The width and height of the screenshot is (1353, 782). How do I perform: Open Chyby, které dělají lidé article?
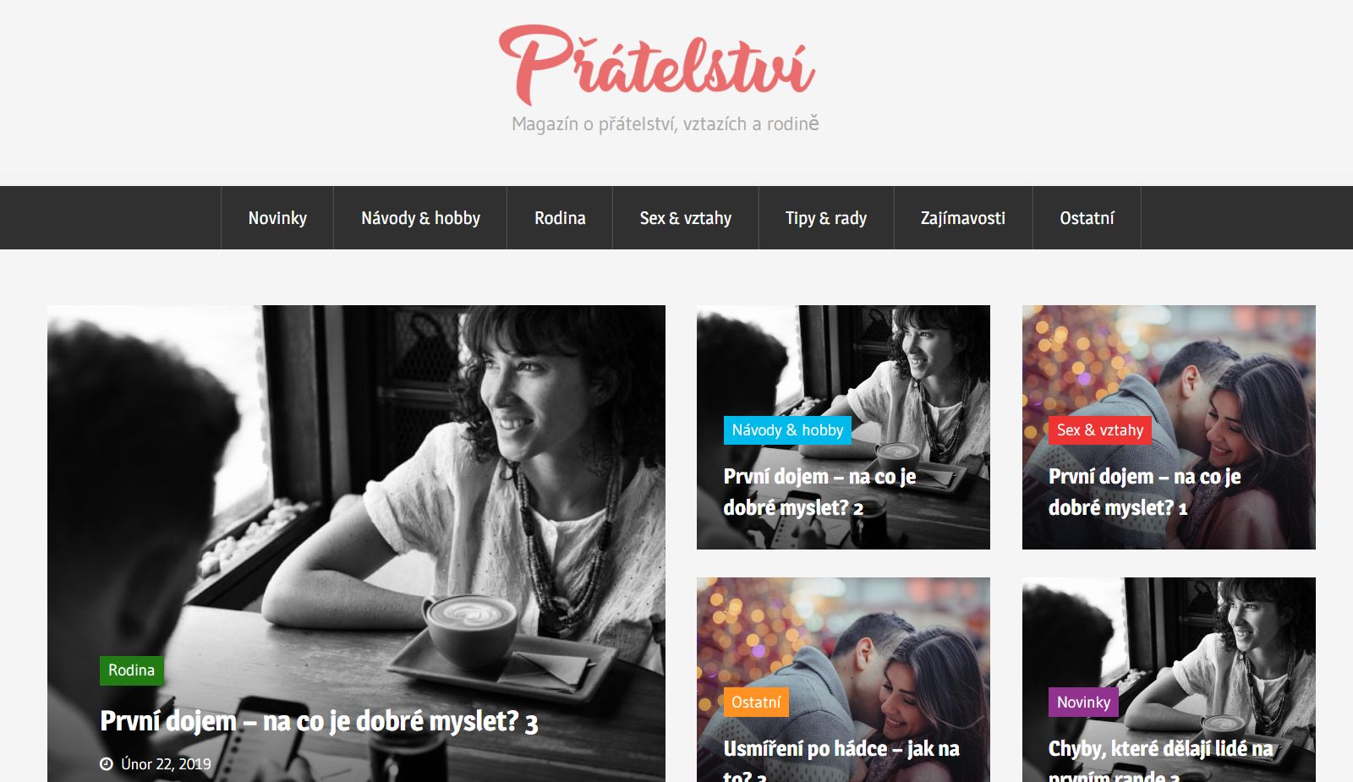1160,761
